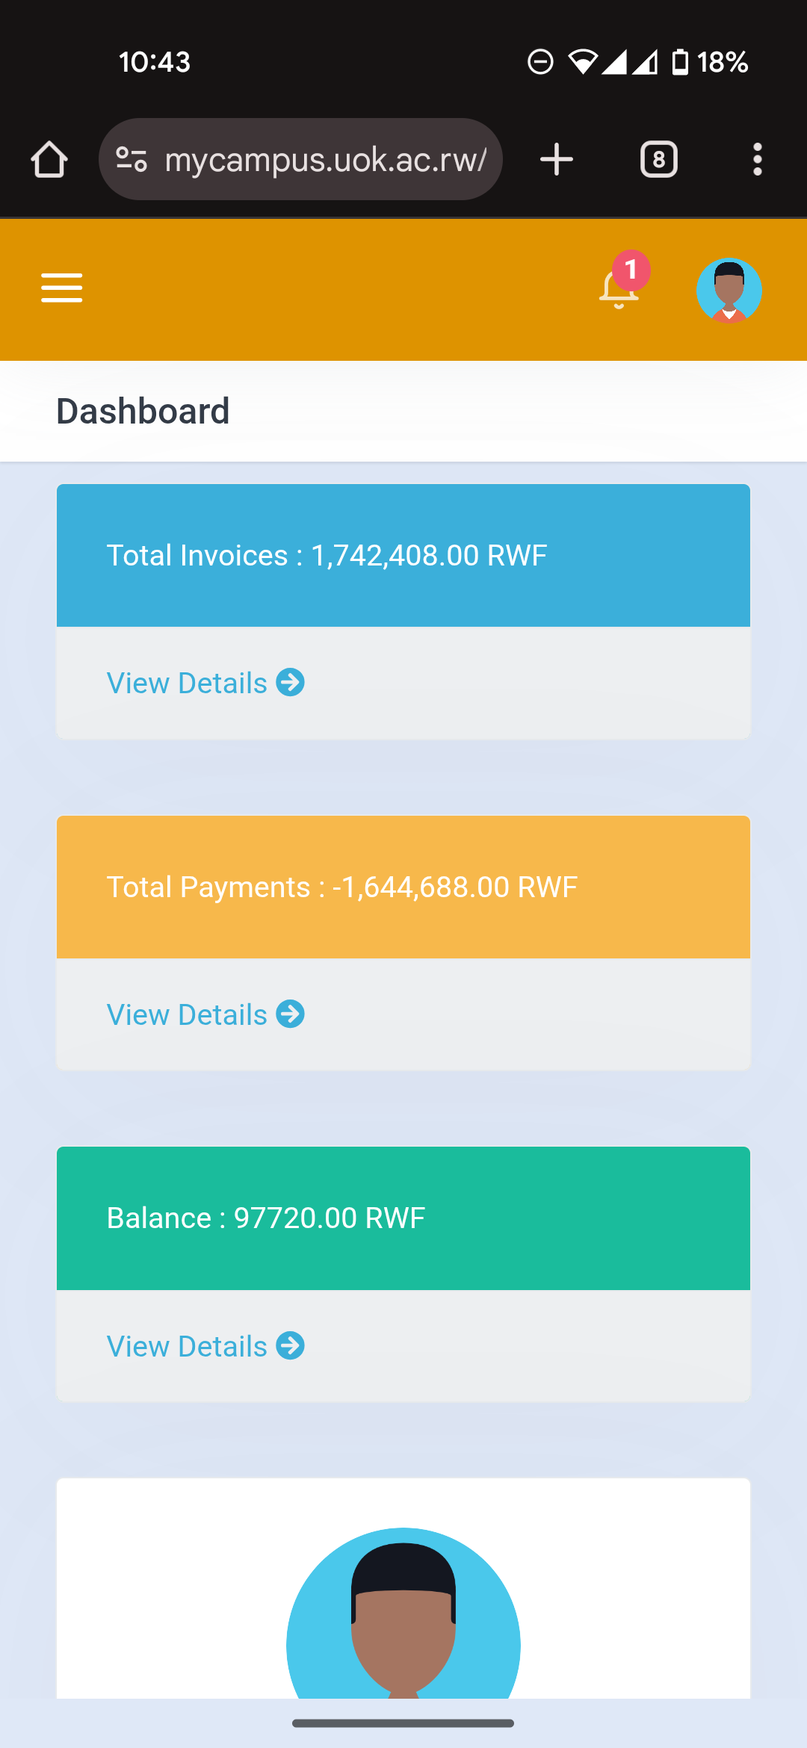
Task: Tap the user avatar in header
Action: [x=729, y=290]
